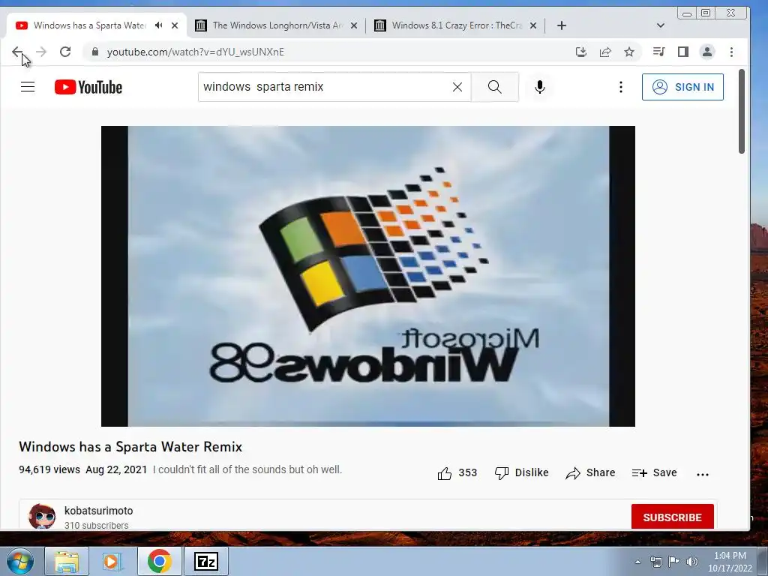
Task: Like the video with thumbs up
Action: pos(445,473)
